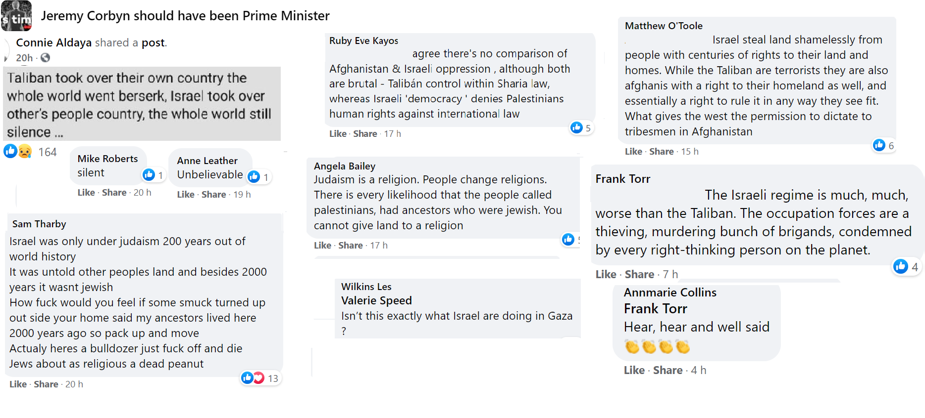Click the like reaction on the shared post
This screenshot has height=418, width=925.
pos(10,151)
